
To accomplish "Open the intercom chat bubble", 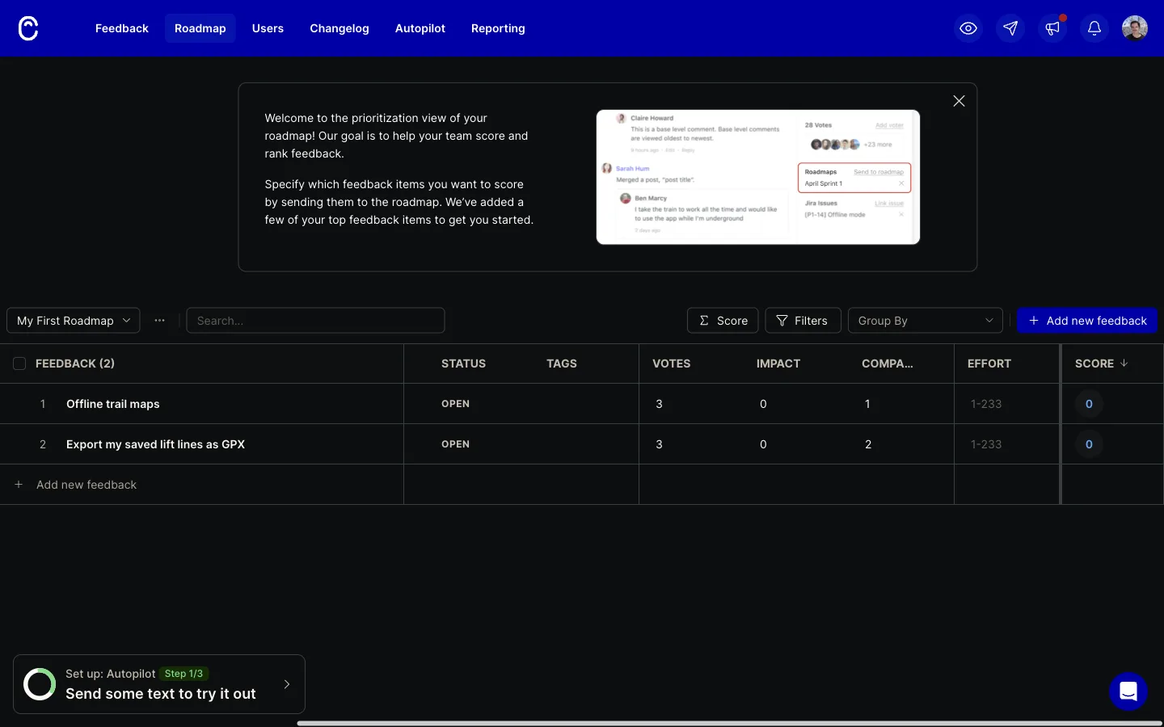I will (x=1128, y=691).
